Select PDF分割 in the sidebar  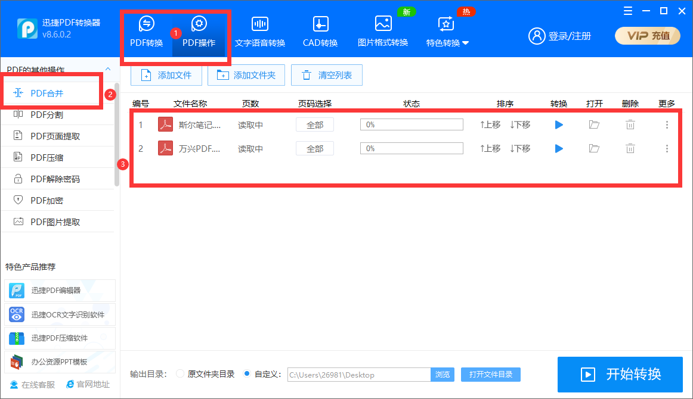tap(47, 114)
